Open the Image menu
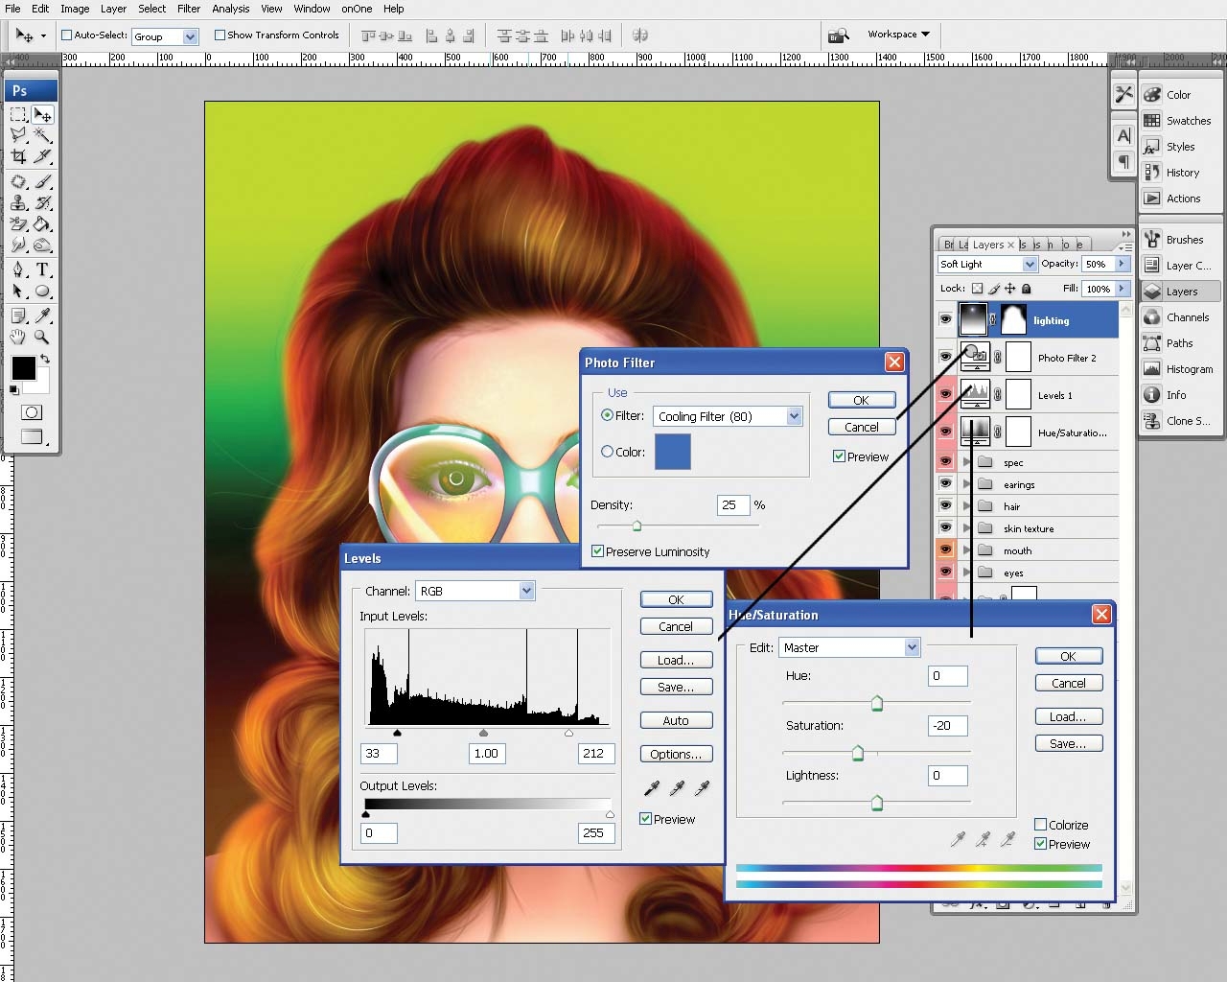Screen dimensions: 1227x982 point(75,9)
